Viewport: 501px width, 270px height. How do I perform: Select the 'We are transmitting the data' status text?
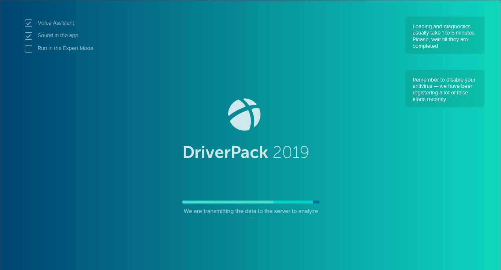tap(251, 211)
